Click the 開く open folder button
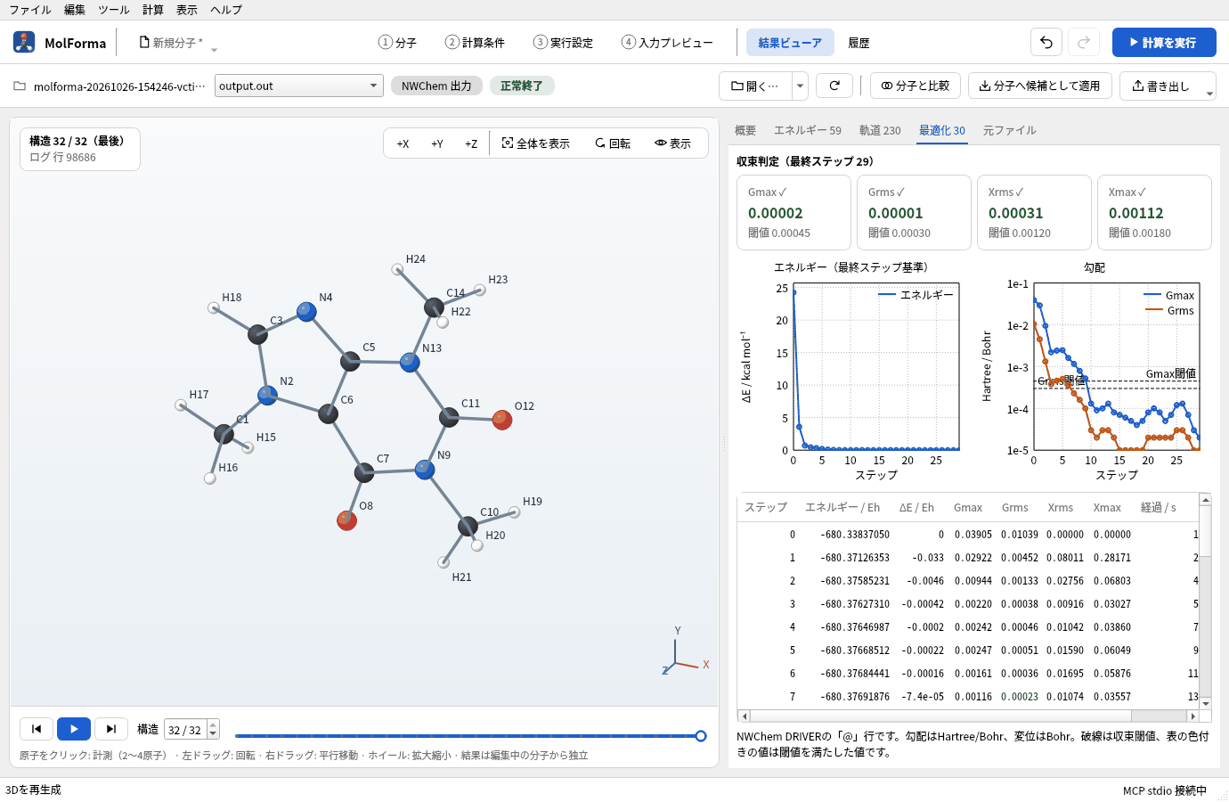Screen dimensions: 1229x802 coord(754,86)
